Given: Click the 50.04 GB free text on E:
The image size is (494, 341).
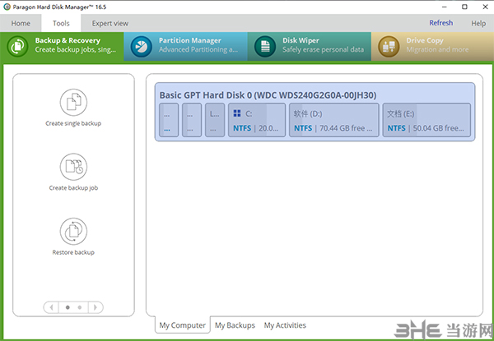Looking at the screenshot, I should tap(438, 128).
